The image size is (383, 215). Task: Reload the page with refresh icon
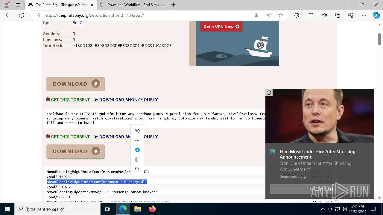coord(22,15)
